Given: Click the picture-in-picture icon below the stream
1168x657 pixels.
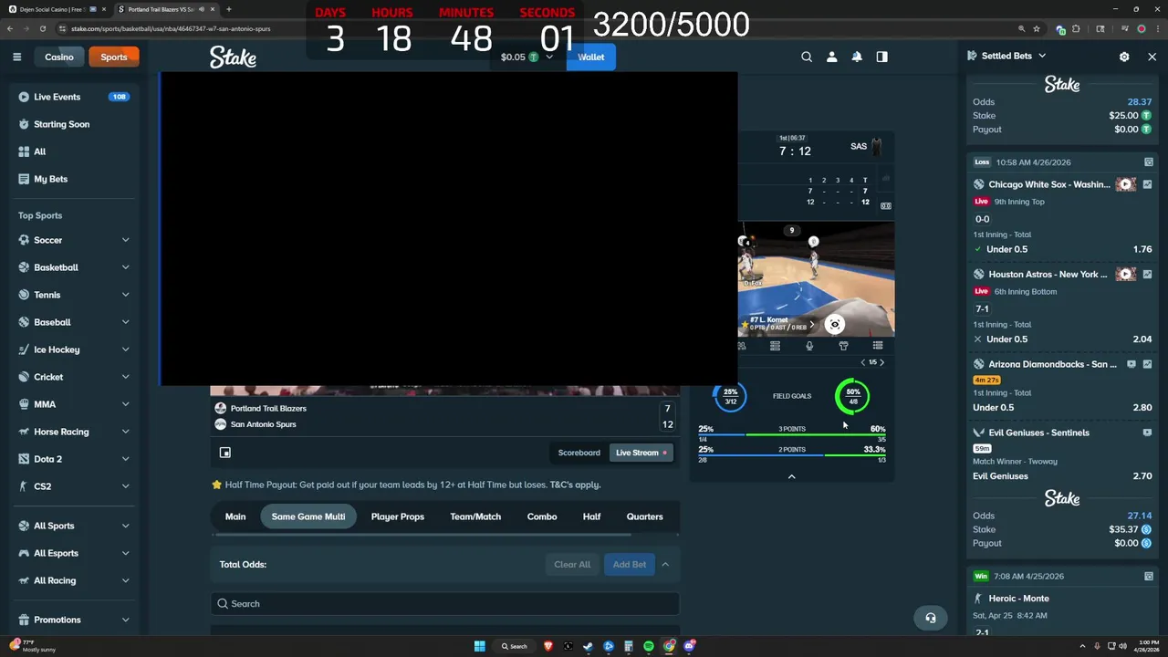Looking at the screenshot, I should click(x=225, y=453).
